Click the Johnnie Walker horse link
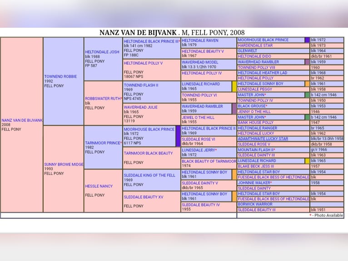 [x=254, y=183]
